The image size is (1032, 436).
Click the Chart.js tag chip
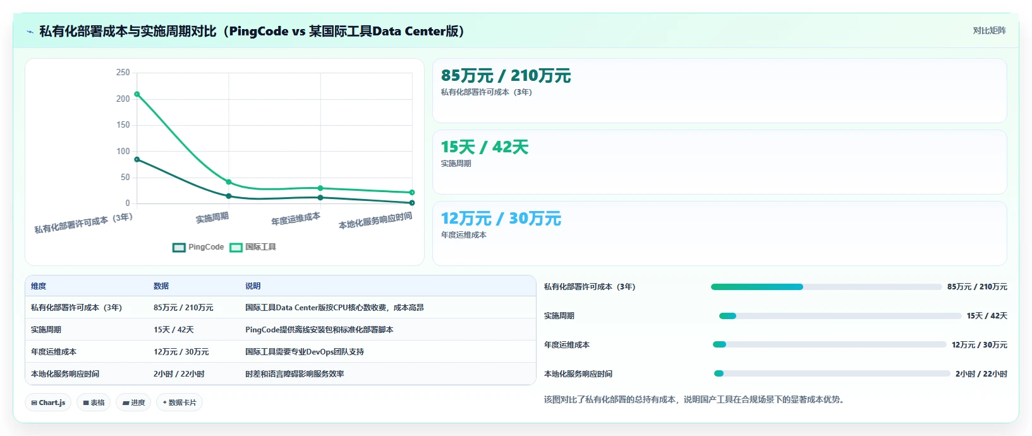(x=48, y=403)
